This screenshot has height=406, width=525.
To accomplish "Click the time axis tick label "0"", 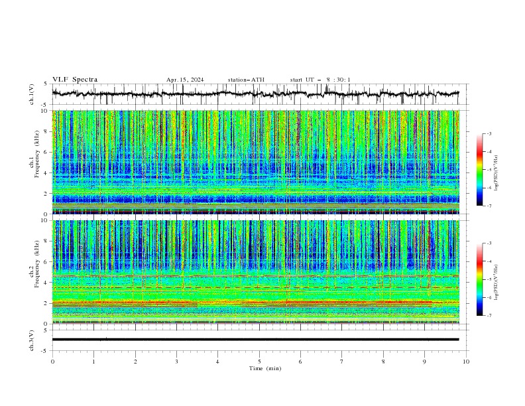I will tap(52, 362).
